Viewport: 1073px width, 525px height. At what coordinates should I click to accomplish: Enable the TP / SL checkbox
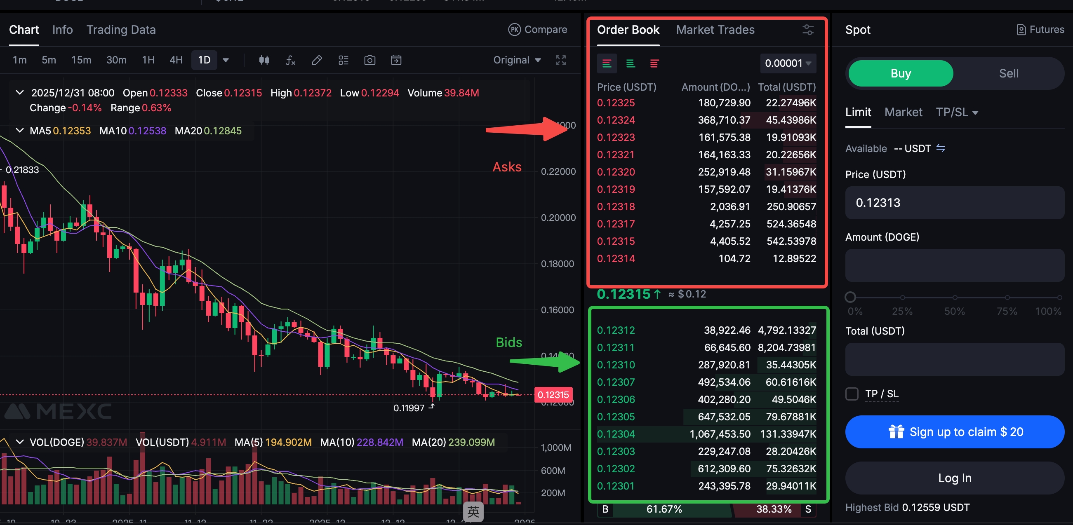(852, 394)
